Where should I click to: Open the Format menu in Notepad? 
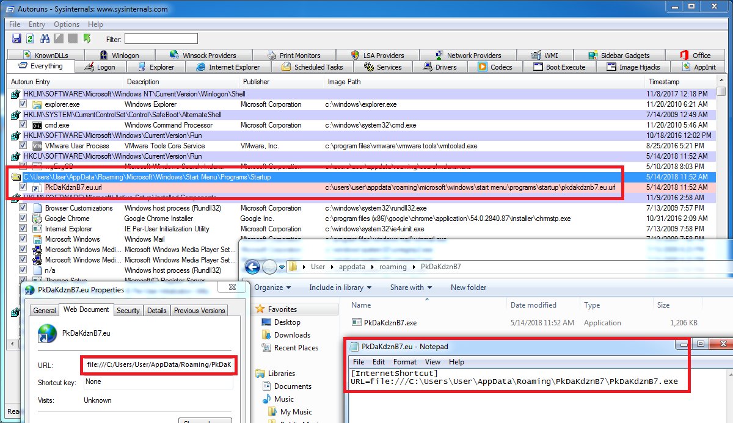tap(404, 362)
